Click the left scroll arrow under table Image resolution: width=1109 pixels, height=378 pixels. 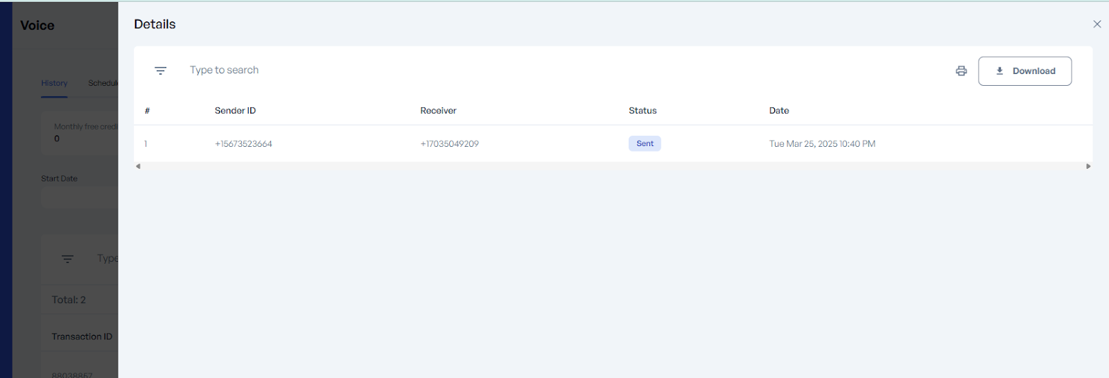(139, 166)
